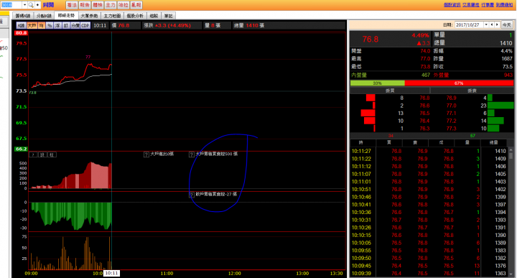Screen dimensions: 517x278
Task: Click the question mark beside 大戶進出0張
Action: pos(146,154)
